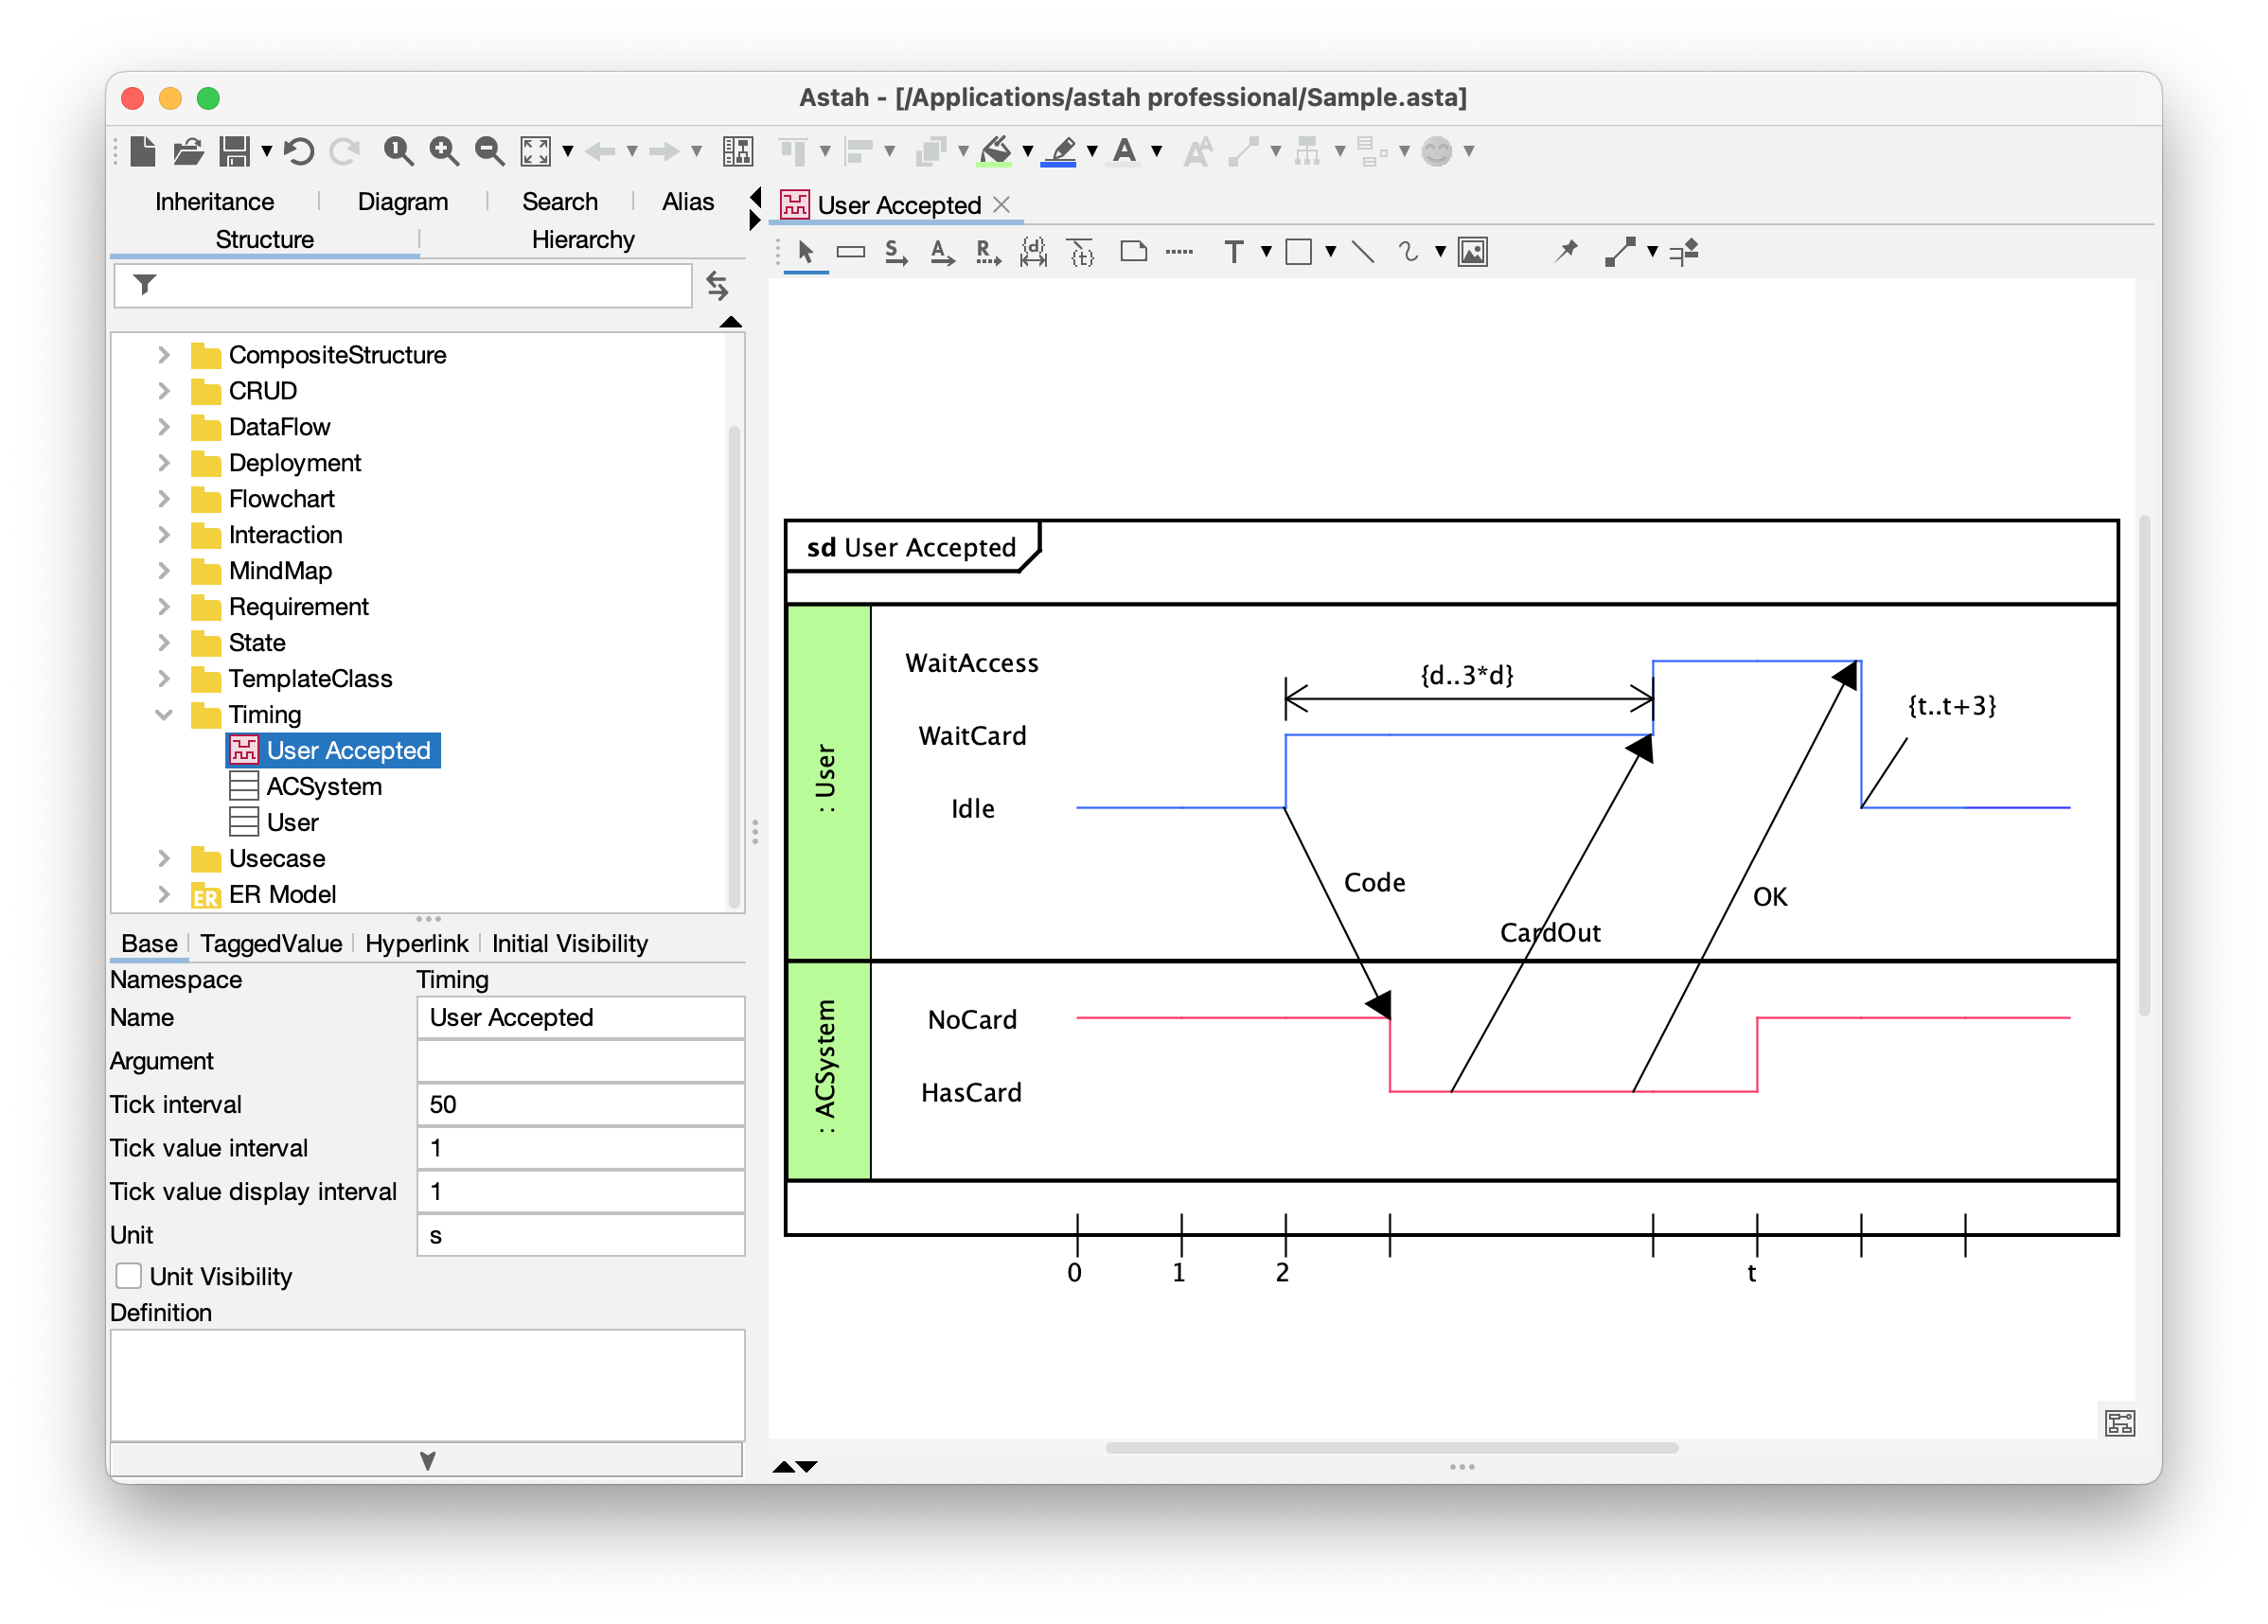Click the filter swap arrows button
This screenshot has height=1624, width=2268.
coord(718,286)
